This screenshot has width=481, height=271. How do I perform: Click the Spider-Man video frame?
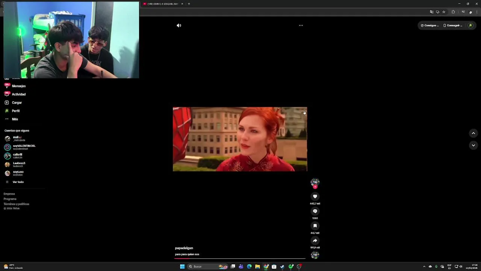[x=240, y=139]
